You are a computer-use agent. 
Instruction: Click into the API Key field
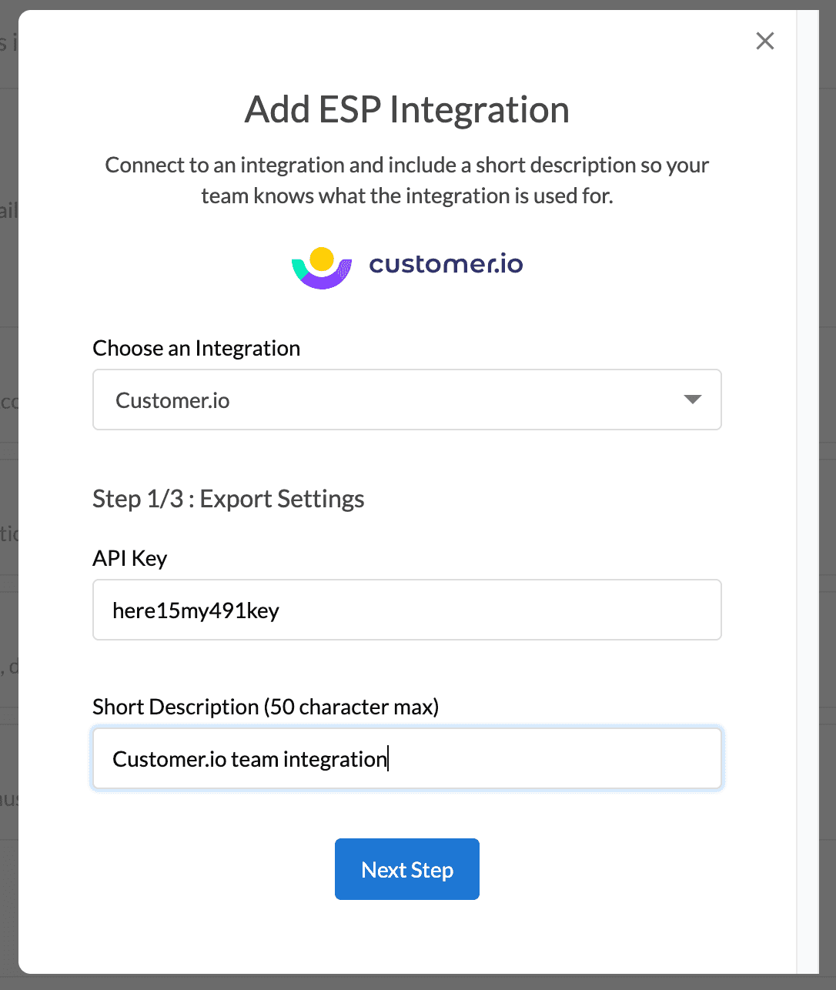pyautogui.click(x=406, y=610)
